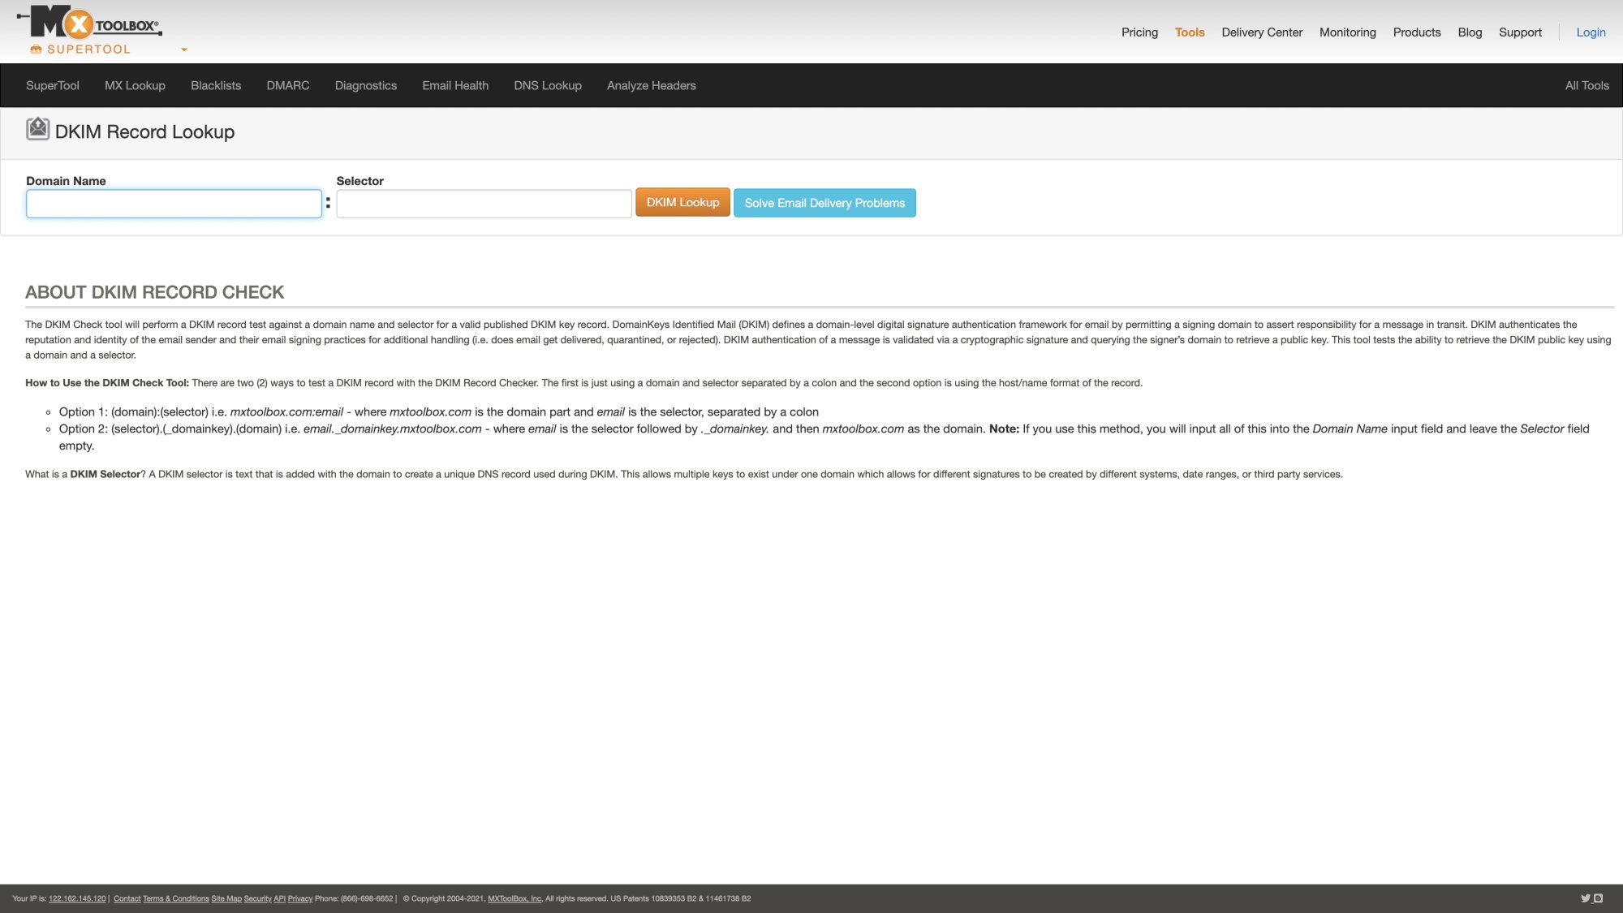
Task: Open the Pricing page
Action: 1139,32
